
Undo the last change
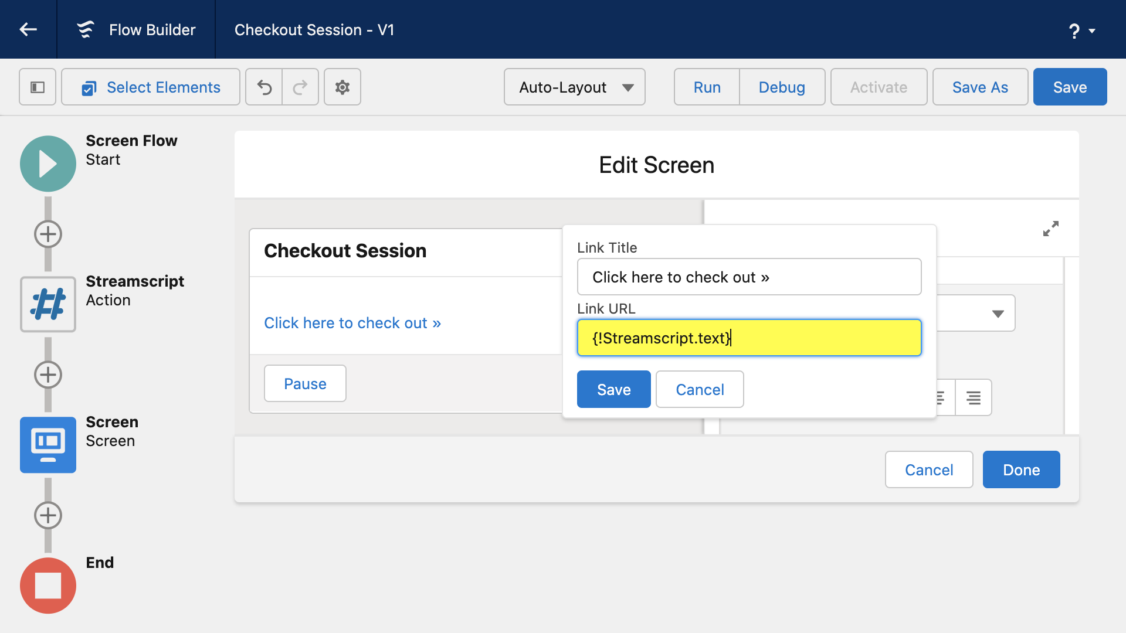(264, 87)
